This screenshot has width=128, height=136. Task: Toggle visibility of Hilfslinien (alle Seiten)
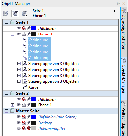[x=19, y=117]
